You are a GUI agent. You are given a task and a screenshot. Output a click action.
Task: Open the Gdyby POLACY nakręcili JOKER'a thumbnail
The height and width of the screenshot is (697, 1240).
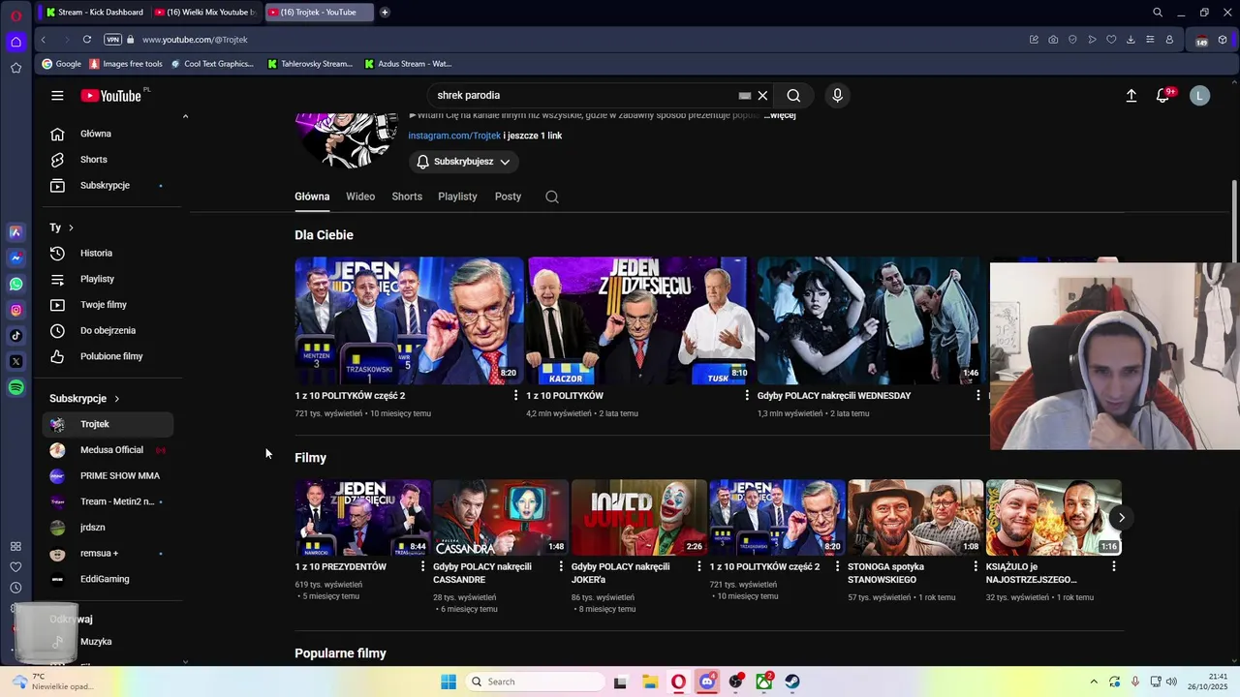pyautogui.click(x=638, y=517)
